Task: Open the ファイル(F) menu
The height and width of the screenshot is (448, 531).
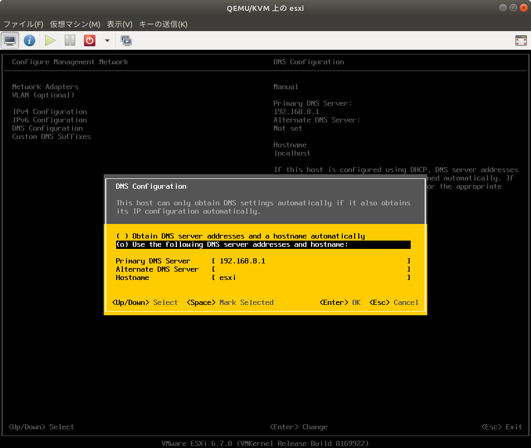Action: [x=23, y=24]
